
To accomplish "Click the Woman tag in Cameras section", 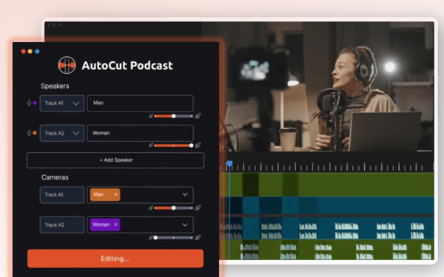I will click(x=105, y=225).
